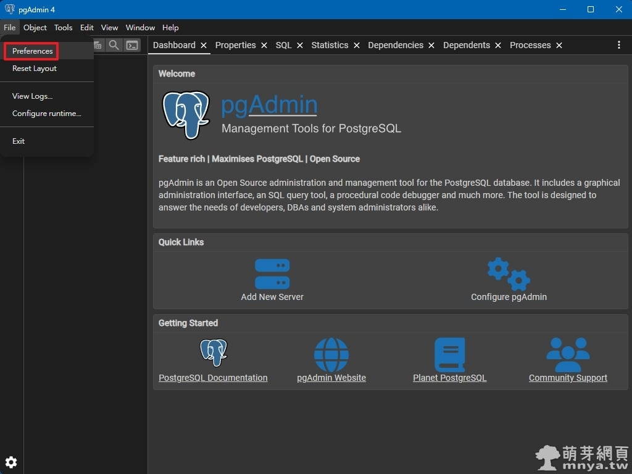Open the Tools menu
The width and height of the screenshot is (632, 474).
[x=63, y=28]
